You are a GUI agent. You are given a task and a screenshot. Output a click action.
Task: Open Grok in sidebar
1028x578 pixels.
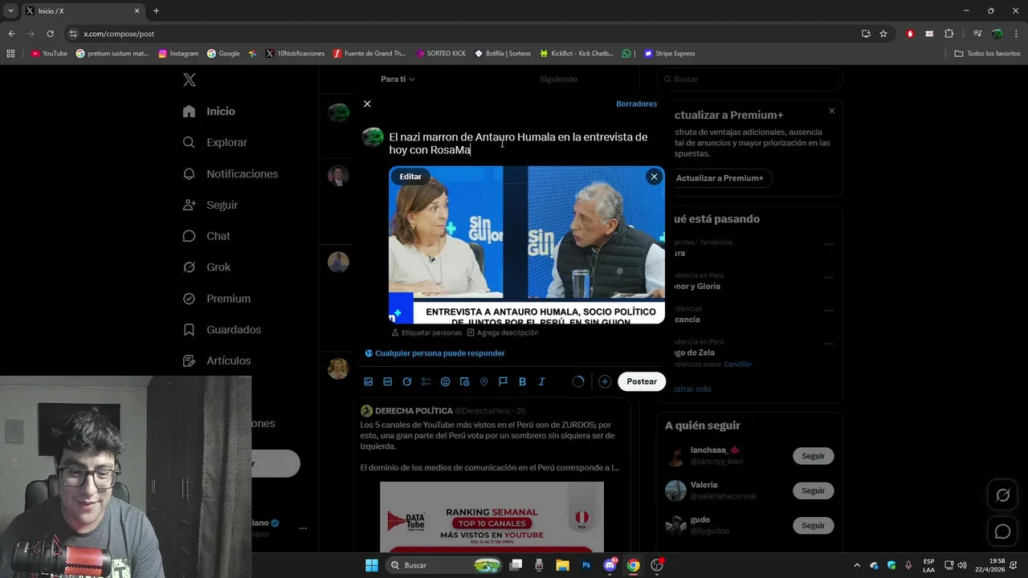pyautogui.click(x=206, y=267)
